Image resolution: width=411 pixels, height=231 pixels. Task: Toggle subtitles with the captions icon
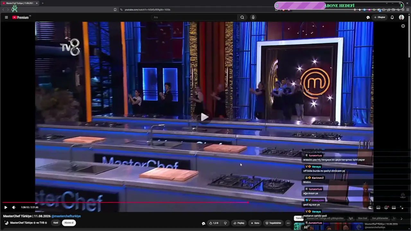point(378,208)
